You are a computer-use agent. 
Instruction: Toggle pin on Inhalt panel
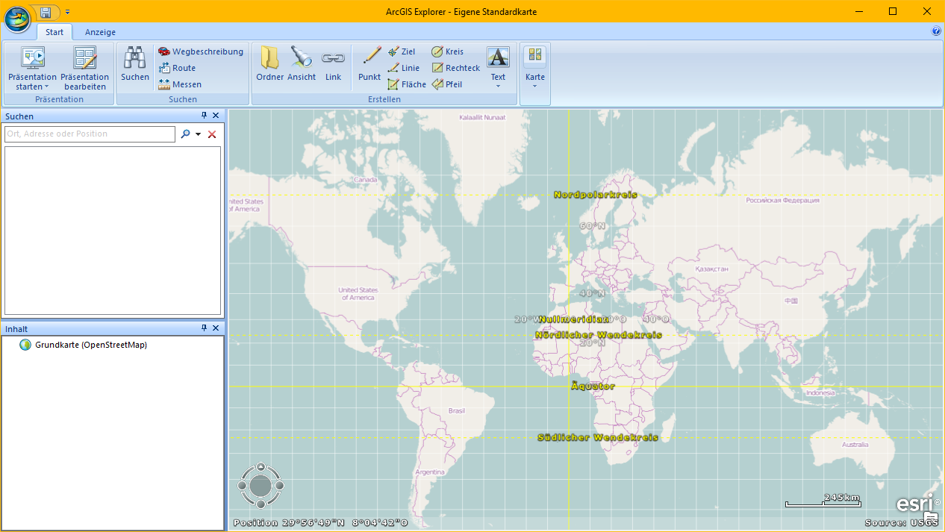[x=204, y=328]
